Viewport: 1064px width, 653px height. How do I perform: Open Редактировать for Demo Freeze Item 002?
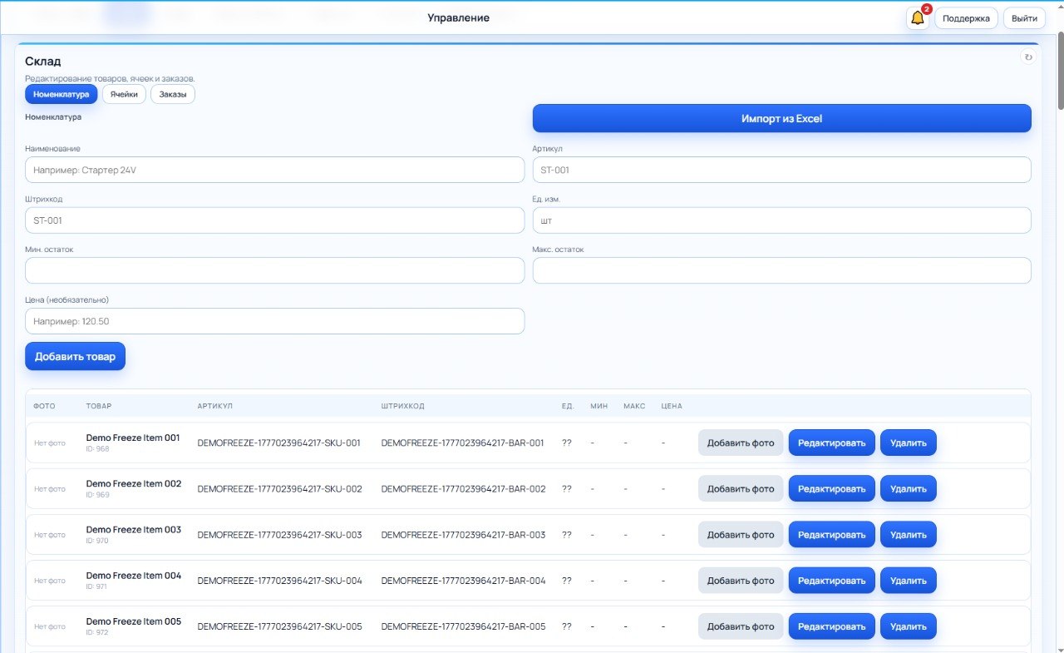tap(831, 488)
